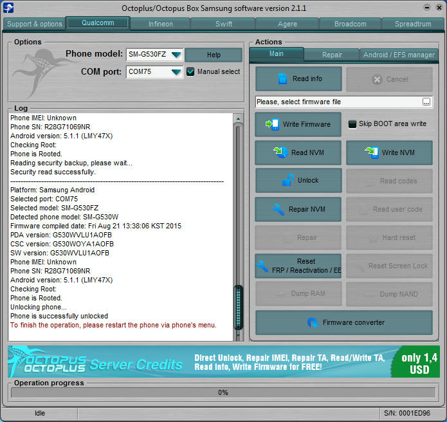Click 'CSC version: G530WOYA1AOFB' log line
Viewport: 447px width, 422px height.
coord(62,244)
